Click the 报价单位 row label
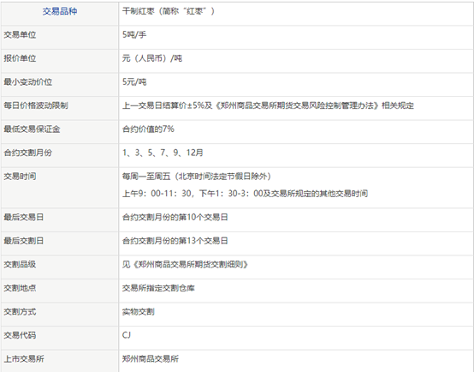The height and width of the screenshot is (372, 474). click(20, 58)
